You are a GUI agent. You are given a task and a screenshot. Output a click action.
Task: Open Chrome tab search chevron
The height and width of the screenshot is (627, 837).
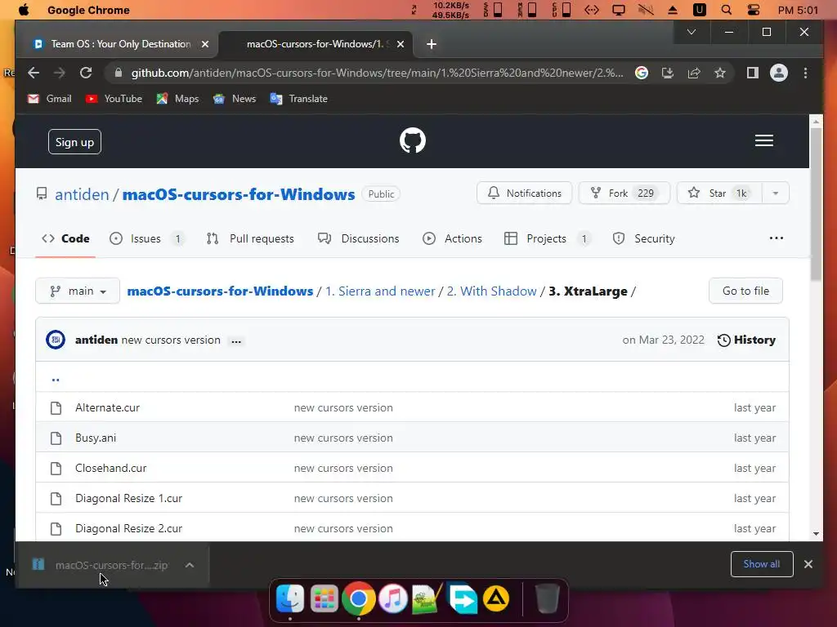[692, 32]
